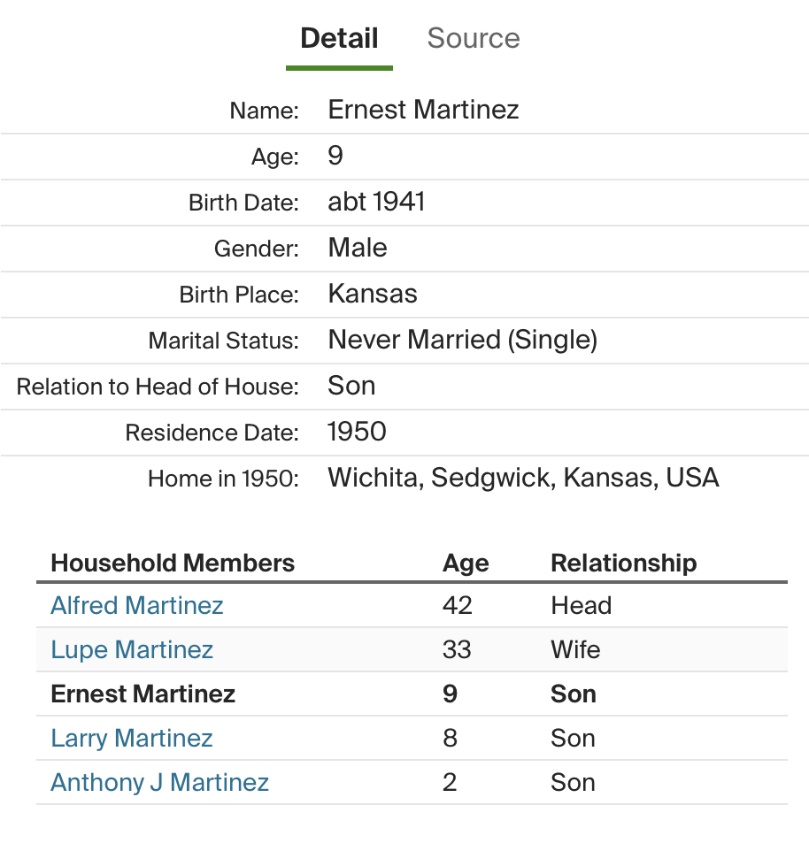Click the residence date value 1950
809x851 pixels.
[357, 432]
